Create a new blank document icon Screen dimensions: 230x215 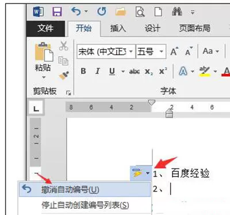158,11
